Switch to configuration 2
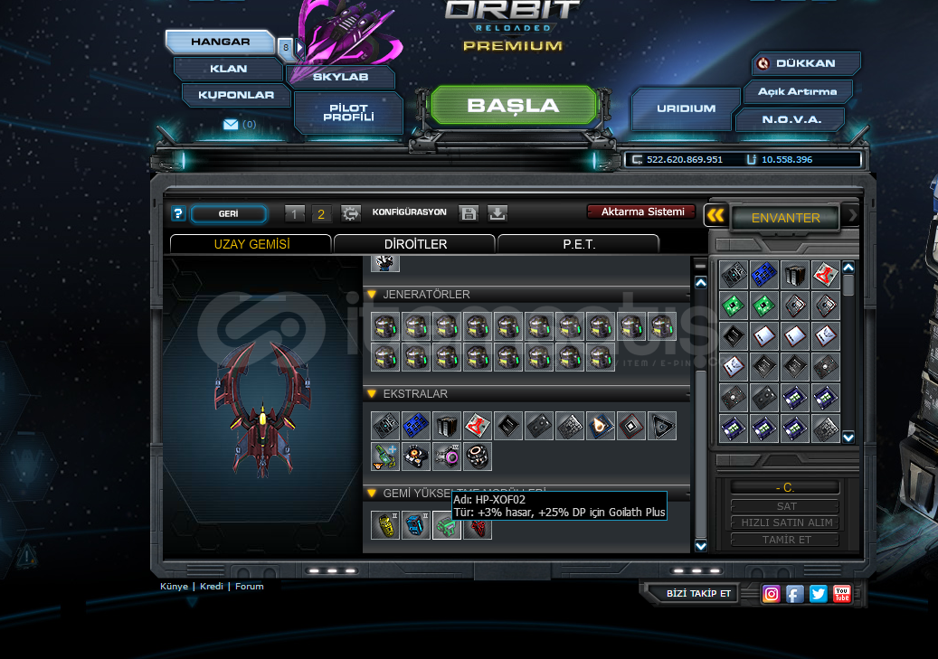The height and width of the screenshot is (659, 938). point(321,214)
